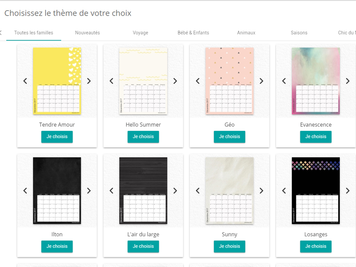
Task: Pick the Sunny theme with Je choisis
Action: tap(230, 246)
